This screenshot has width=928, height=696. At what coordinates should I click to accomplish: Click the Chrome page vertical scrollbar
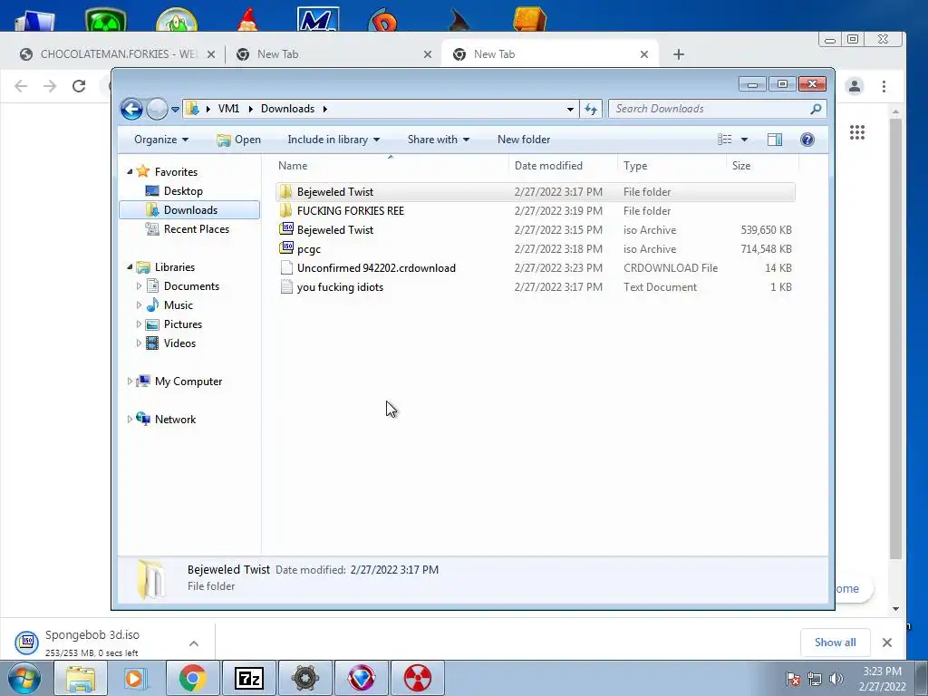895,337
